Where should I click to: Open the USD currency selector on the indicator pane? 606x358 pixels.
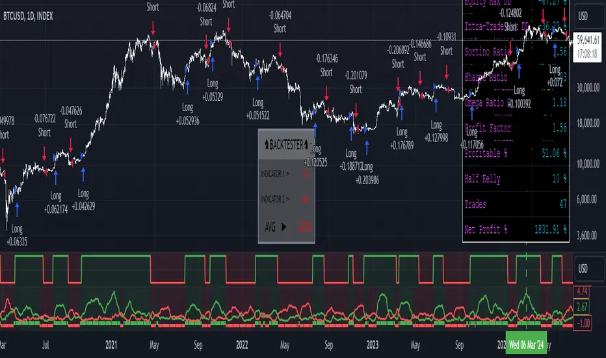coord(589,268)
